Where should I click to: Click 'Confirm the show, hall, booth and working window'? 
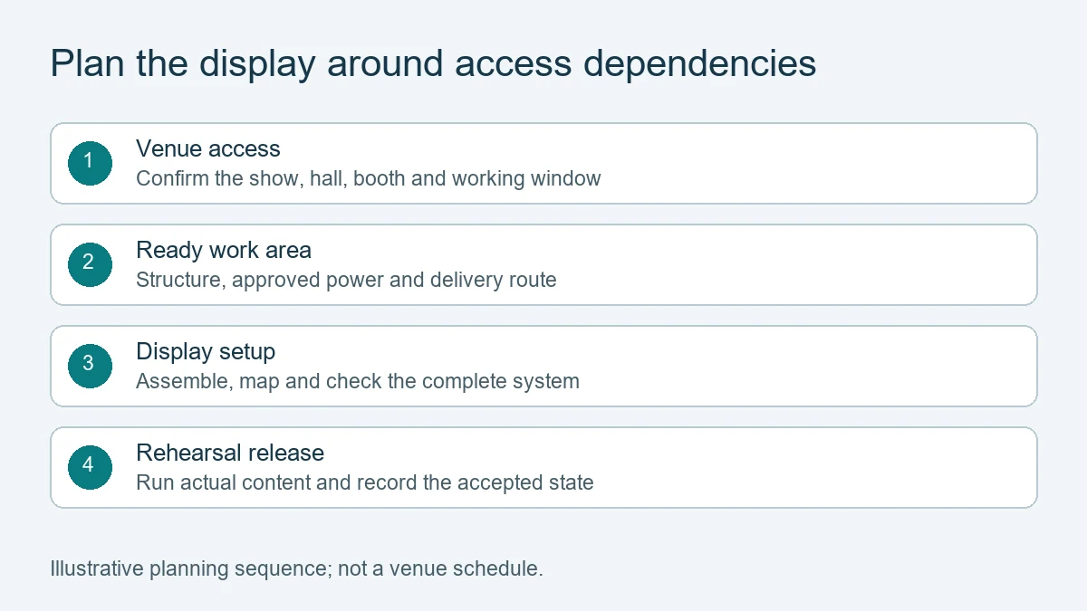point(369,178)
